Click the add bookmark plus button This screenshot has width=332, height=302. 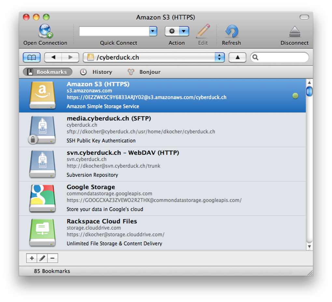pyautogui.click(x=32, y=258)
